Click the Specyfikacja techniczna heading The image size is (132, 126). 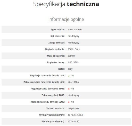66,4
